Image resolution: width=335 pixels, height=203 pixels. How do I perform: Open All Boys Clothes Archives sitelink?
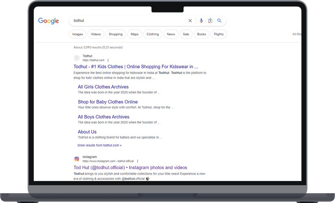coord(104,117)
